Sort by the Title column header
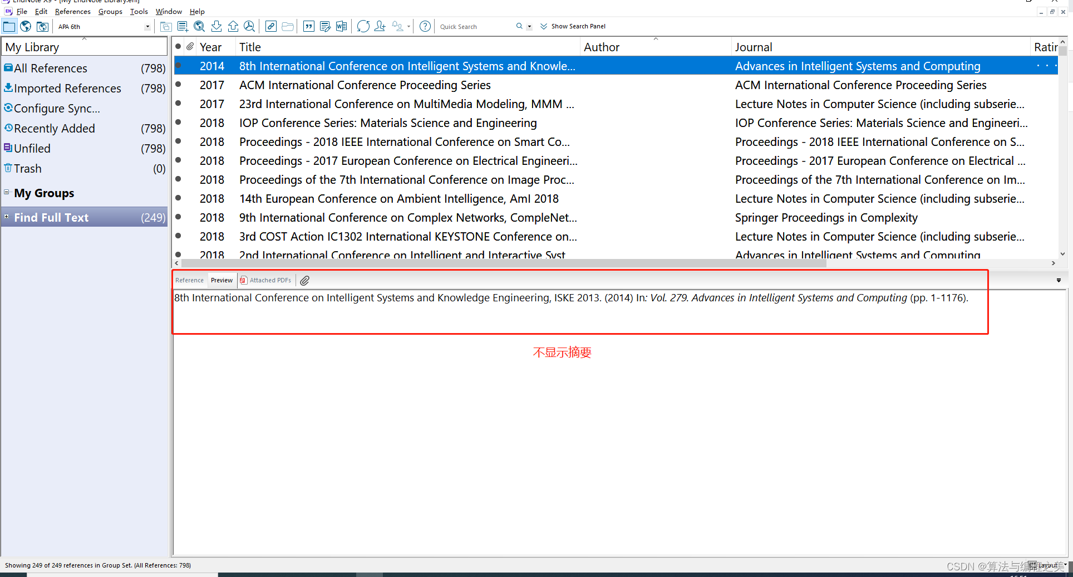The image size is (1073, 577). tap(408, 47)
